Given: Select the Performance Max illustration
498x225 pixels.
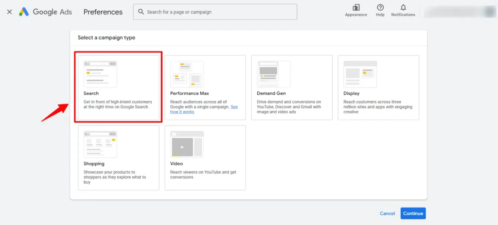Looking at the screenshot, I should click(x=187, y=74).
